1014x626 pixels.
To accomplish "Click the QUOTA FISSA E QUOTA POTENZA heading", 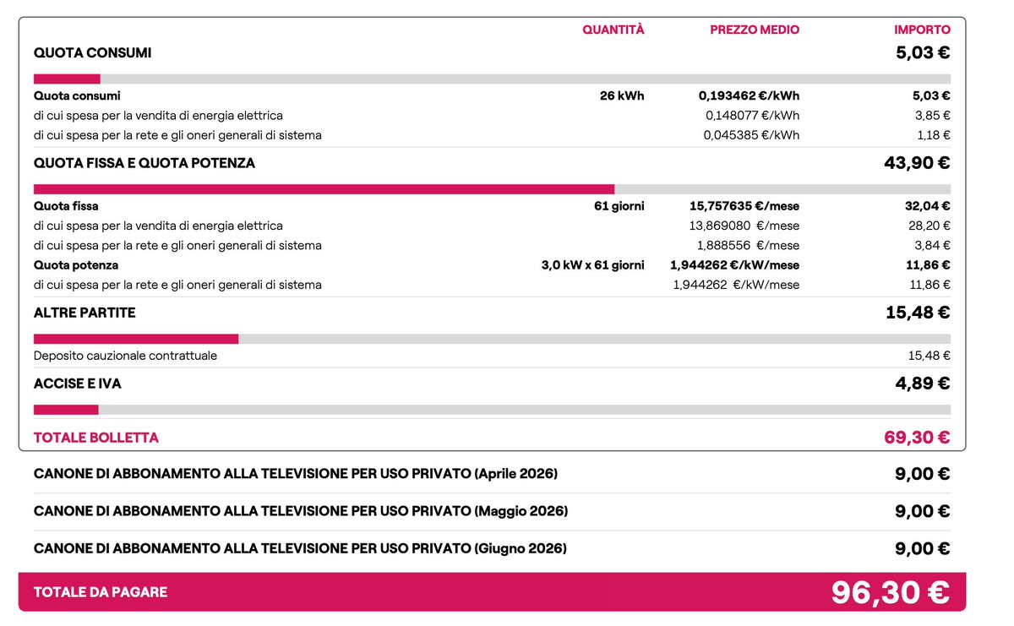I will click(x=144, y=163).
